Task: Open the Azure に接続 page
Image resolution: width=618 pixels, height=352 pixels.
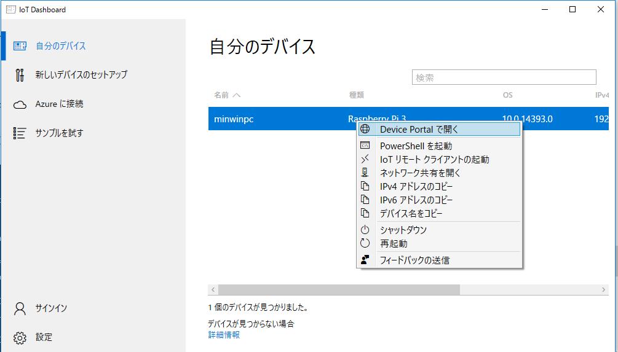Action: click(x=93, y=104)
